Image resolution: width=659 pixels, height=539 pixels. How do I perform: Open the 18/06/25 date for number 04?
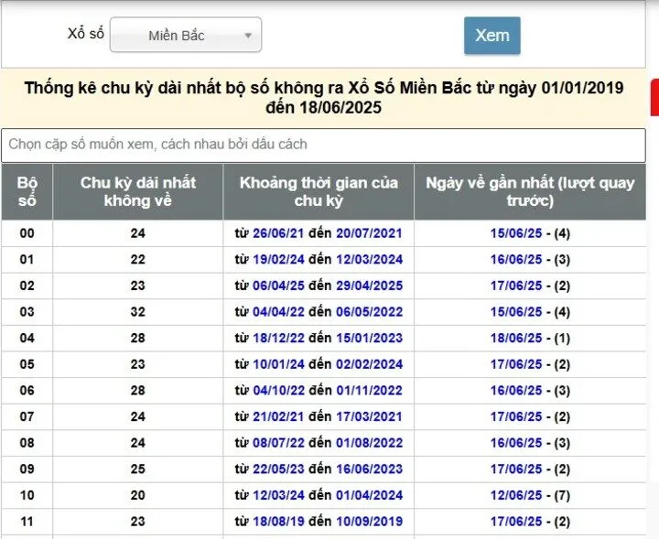[516, 338]
